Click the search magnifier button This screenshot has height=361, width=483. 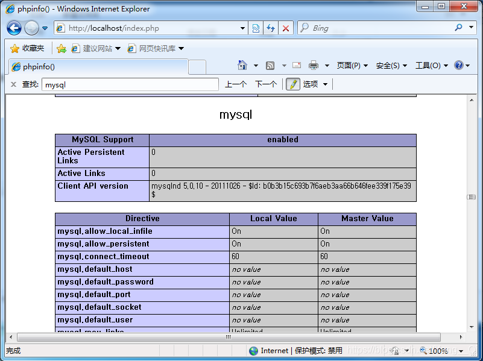click(459, 28)
